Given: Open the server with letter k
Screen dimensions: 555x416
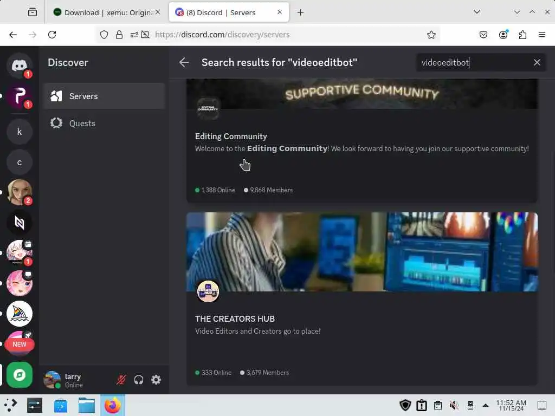Looking at the screenshot, I should click(19, 132).
